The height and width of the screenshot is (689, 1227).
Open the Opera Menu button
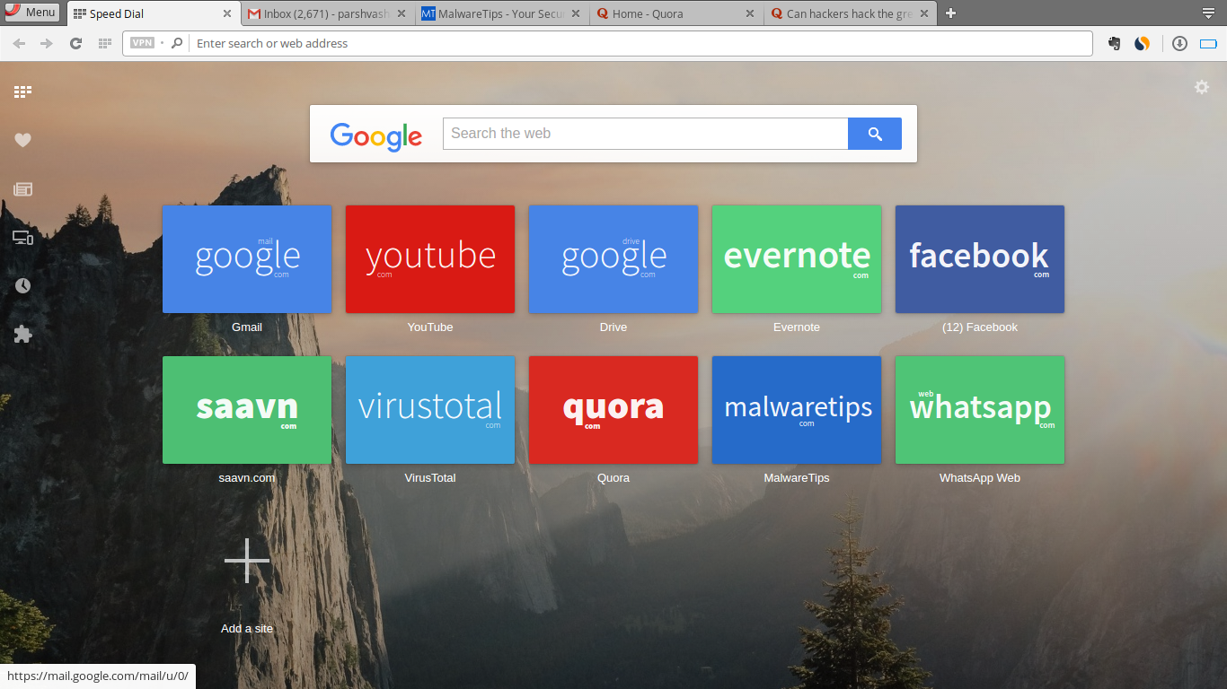tap(31, 13)
